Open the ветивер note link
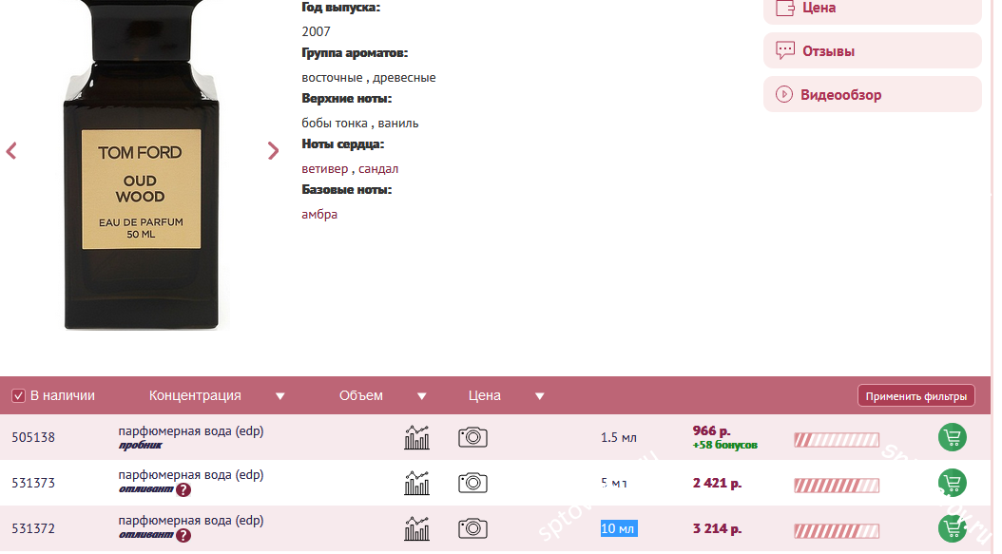This screenshot has height=554, width=1002. (x=324, y=169)
